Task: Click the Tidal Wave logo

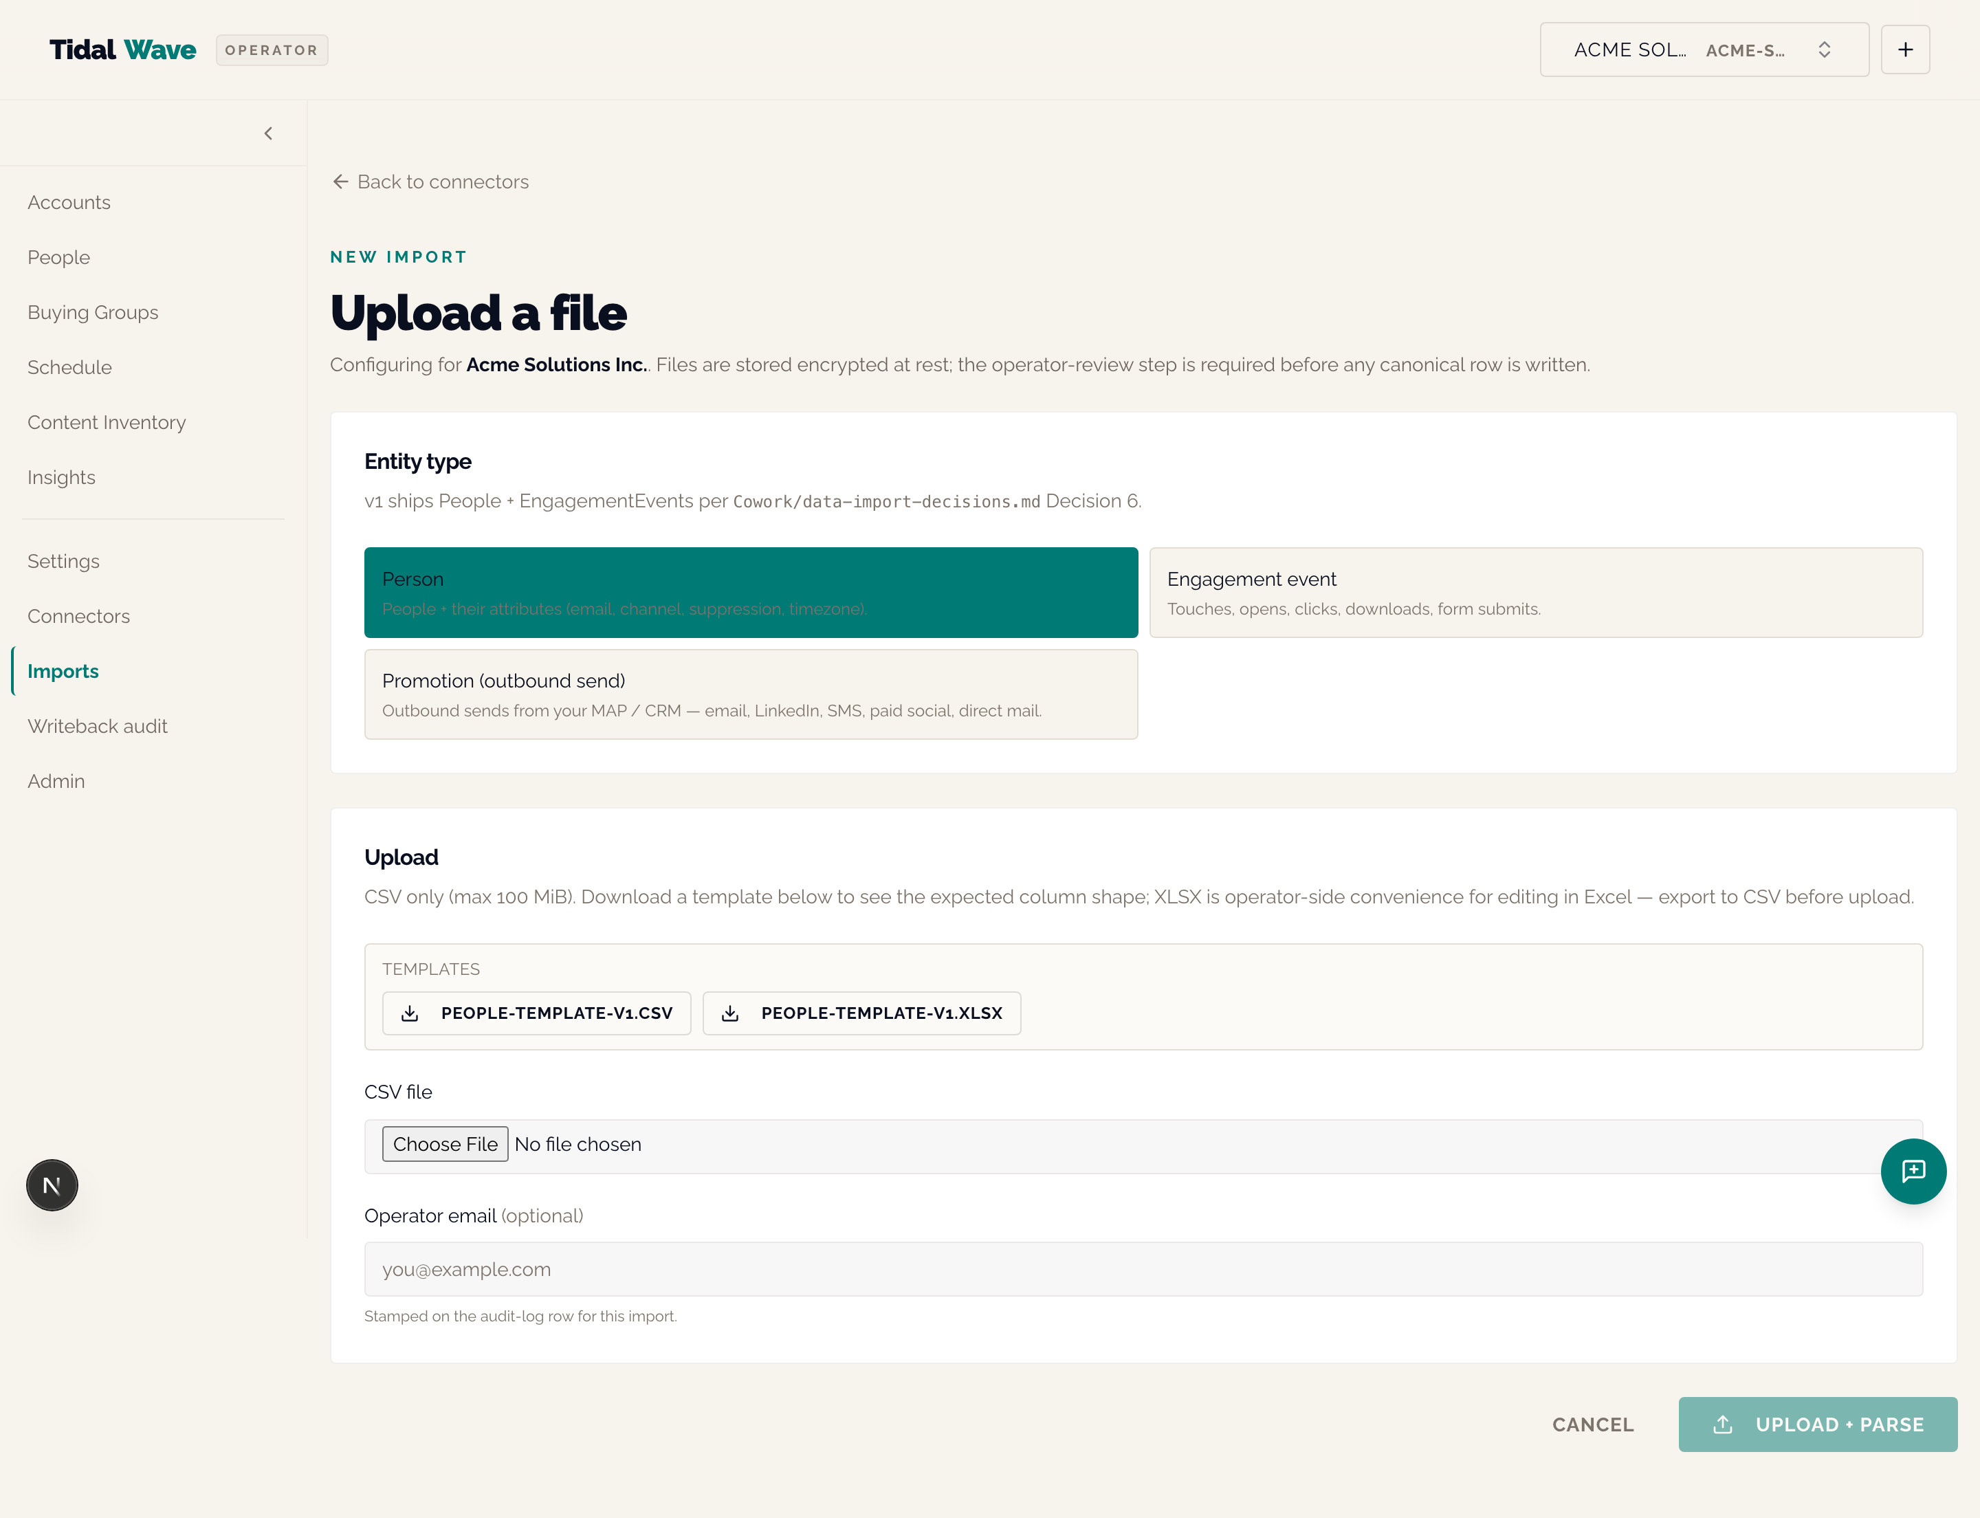Action: coord(123,49)
